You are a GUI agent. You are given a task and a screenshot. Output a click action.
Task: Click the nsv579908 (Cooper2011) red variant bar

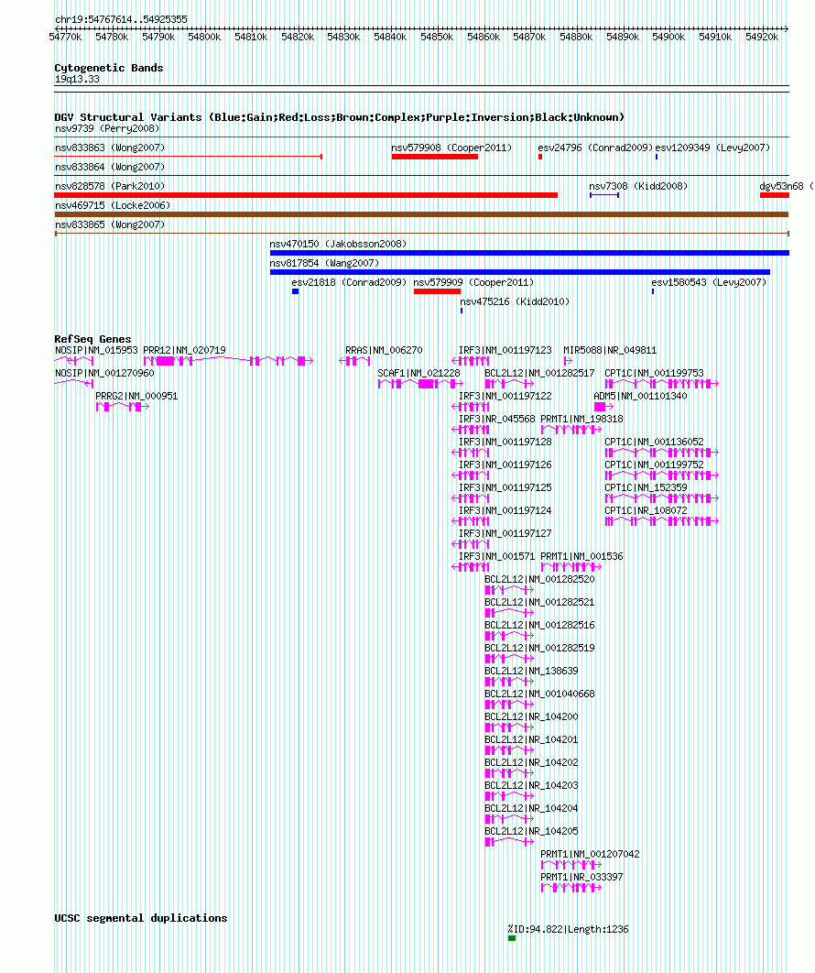pyautogui.click(x=435, y=157)
